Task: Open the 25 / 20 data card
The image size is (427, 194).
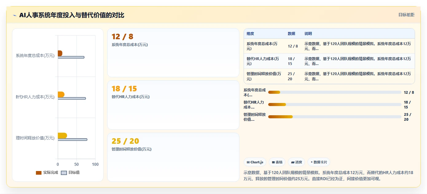Action: tap(173, 157)
